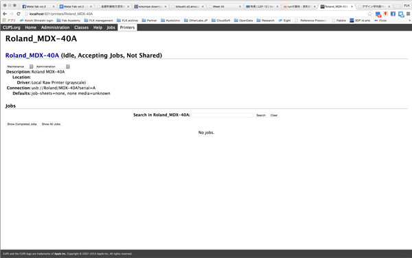Switch to the Week 04 browser tab
The height and width of the screenshot is (258, 412).
coord(225,6)
